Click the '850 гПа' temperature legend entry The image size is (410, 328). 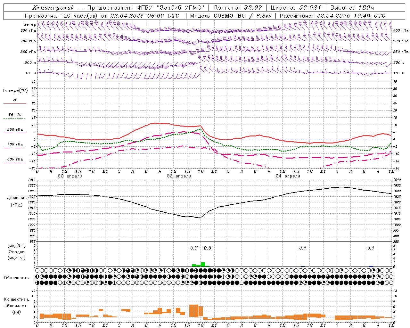pyautogui.click(x=15, y=130)
